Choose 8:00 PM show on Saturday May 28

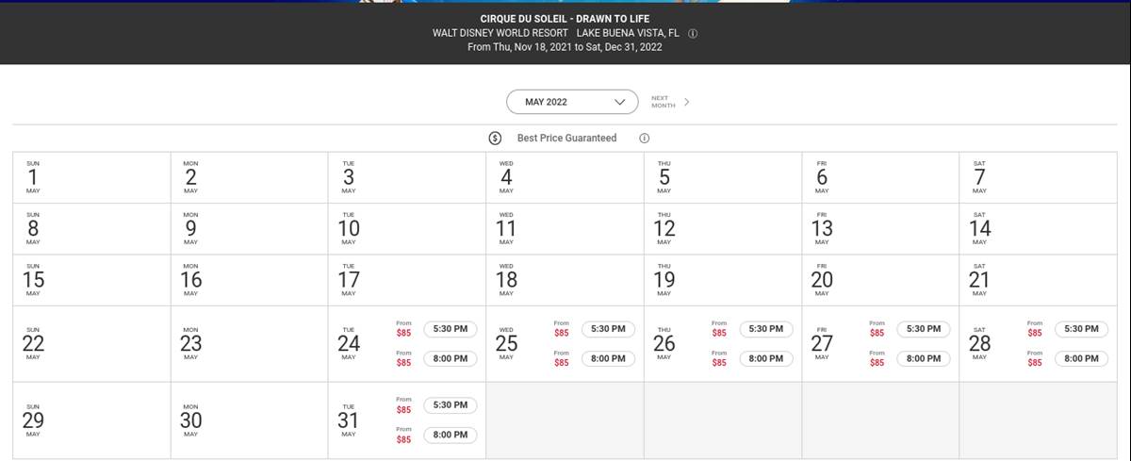[1081, 358]
